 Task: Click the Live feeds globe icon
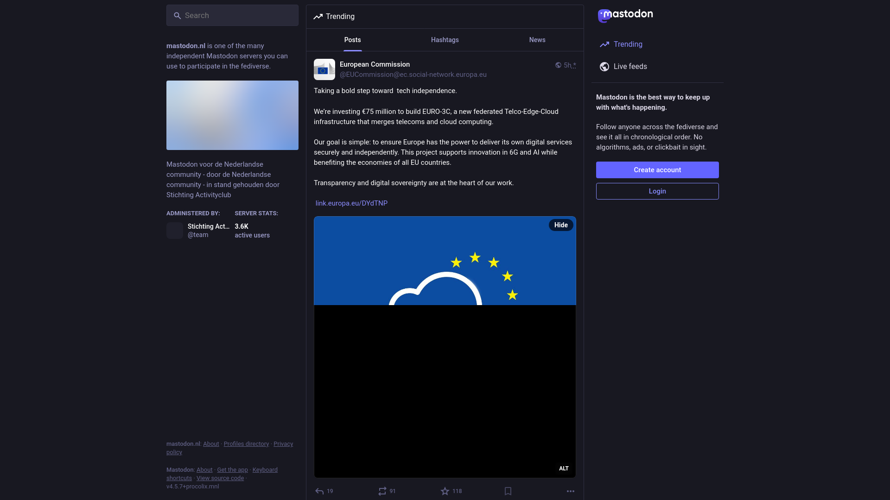[x=604, y=67]
